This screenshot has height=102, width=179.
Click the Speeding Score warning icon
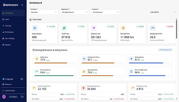[84, 72]
